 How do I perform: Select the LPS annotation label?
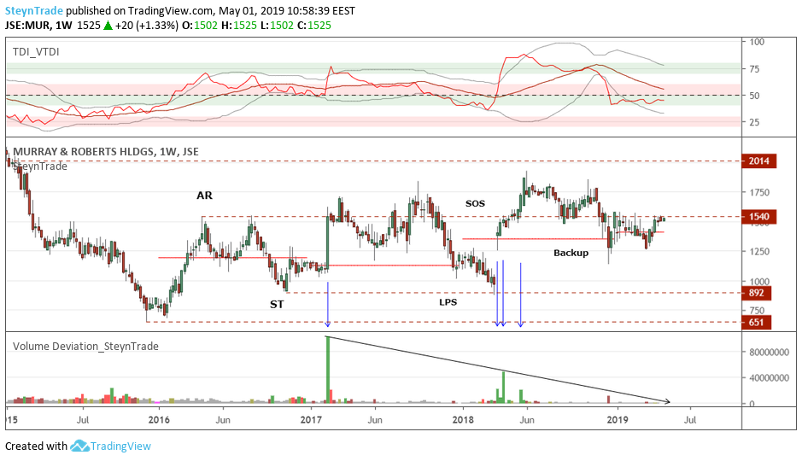tap(448, 302)
